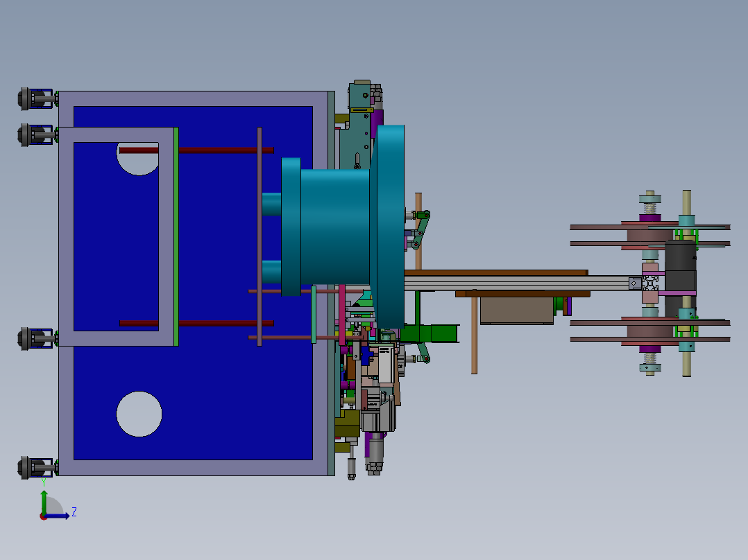Select the bottommost leveling foot on the frame
This screenshot has height=560, width=748.
[x=37, y=468]
